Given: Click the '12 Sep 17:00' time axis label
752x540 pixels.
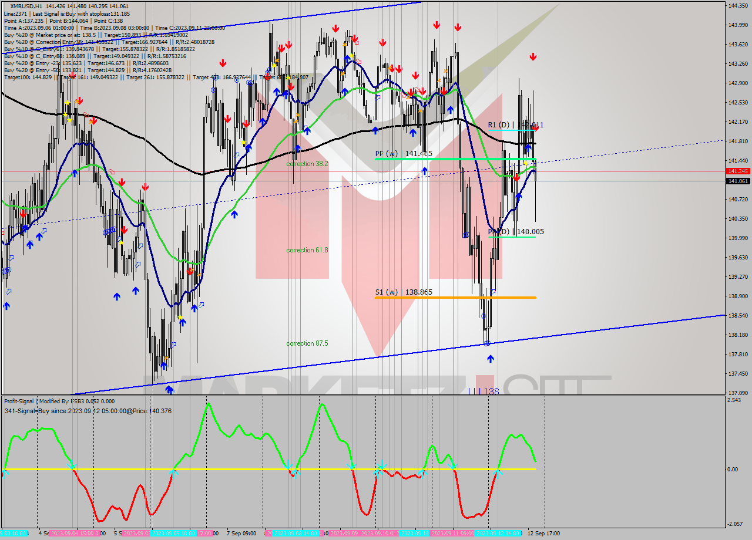Looking at the screenshot, I should (x=544, y=534).
